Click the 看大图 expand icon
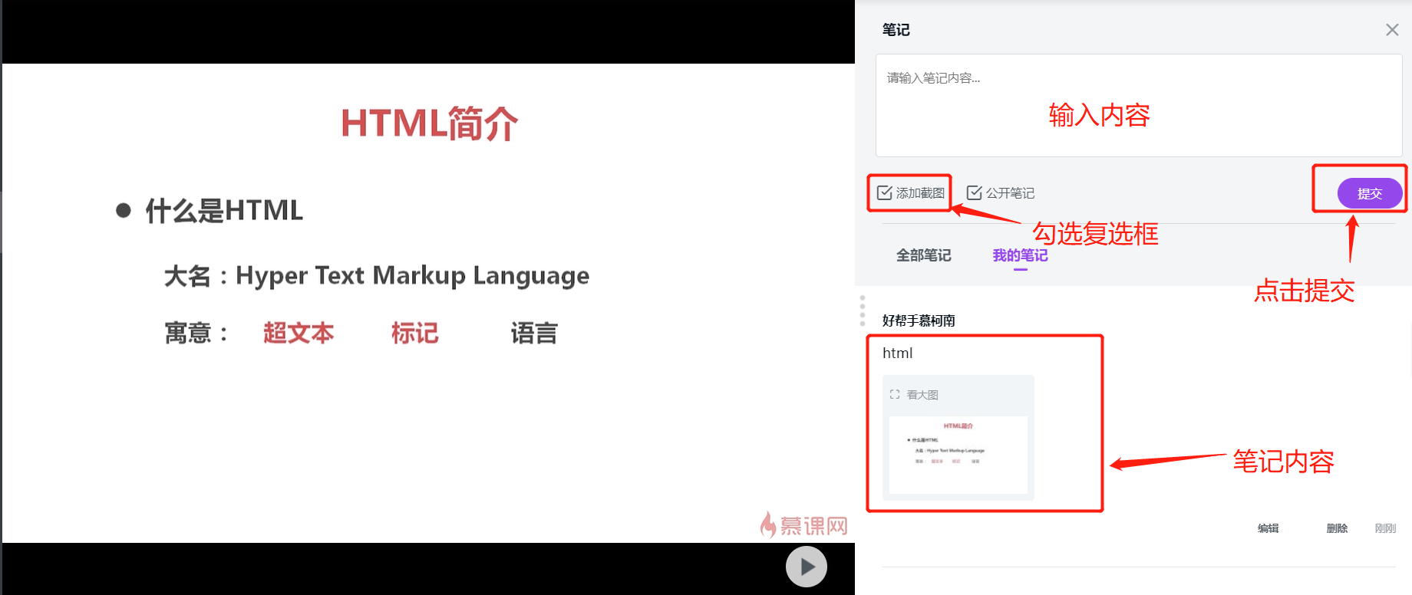The height and width of the screenshot is (595, 1412). (x=895, y=395)
